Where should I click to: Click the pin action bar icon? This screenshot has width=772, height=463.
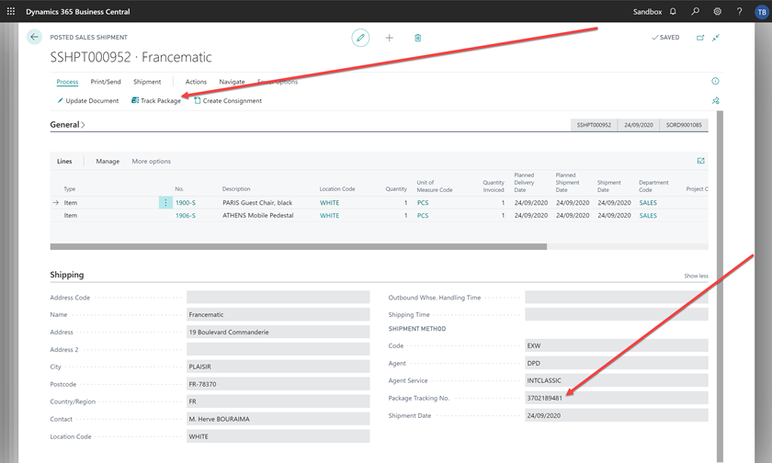pos(715,100)
